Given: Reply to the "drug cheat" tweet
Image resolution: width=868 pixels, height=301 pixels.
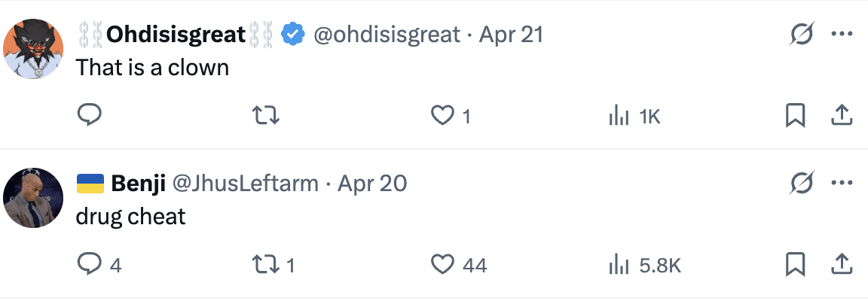Looking at the screenshot, I should coord(90,264).
